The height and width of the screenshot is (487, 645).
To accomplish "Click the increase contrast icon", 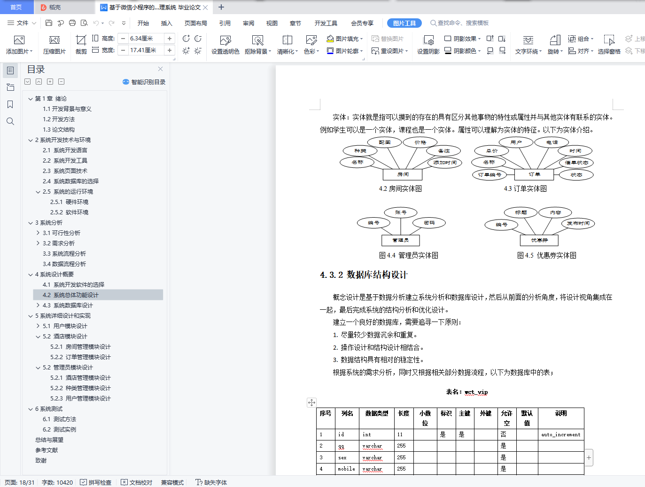I will 186,39.
